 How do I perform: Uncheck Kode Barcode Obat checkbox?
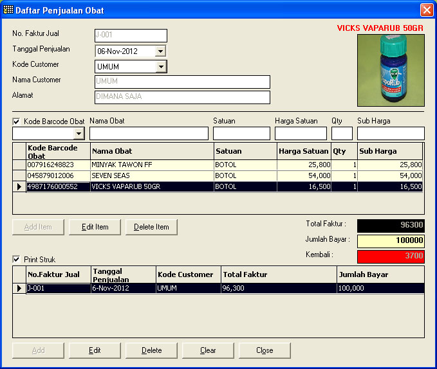(16, 122)
